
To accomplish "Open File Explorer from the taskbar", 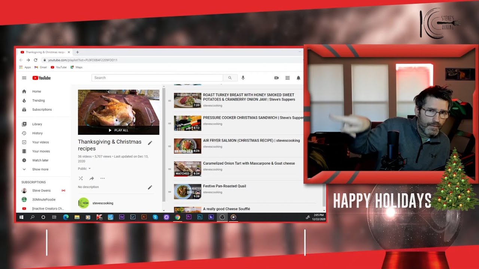I will [77, 217].
